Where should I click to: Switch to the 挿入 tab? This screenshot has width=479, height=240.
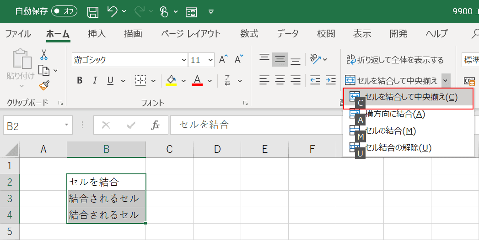coord(97,33)
